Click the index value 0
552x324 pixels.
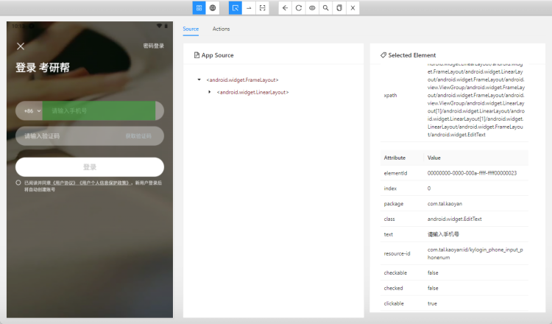[x=429, y=189]
